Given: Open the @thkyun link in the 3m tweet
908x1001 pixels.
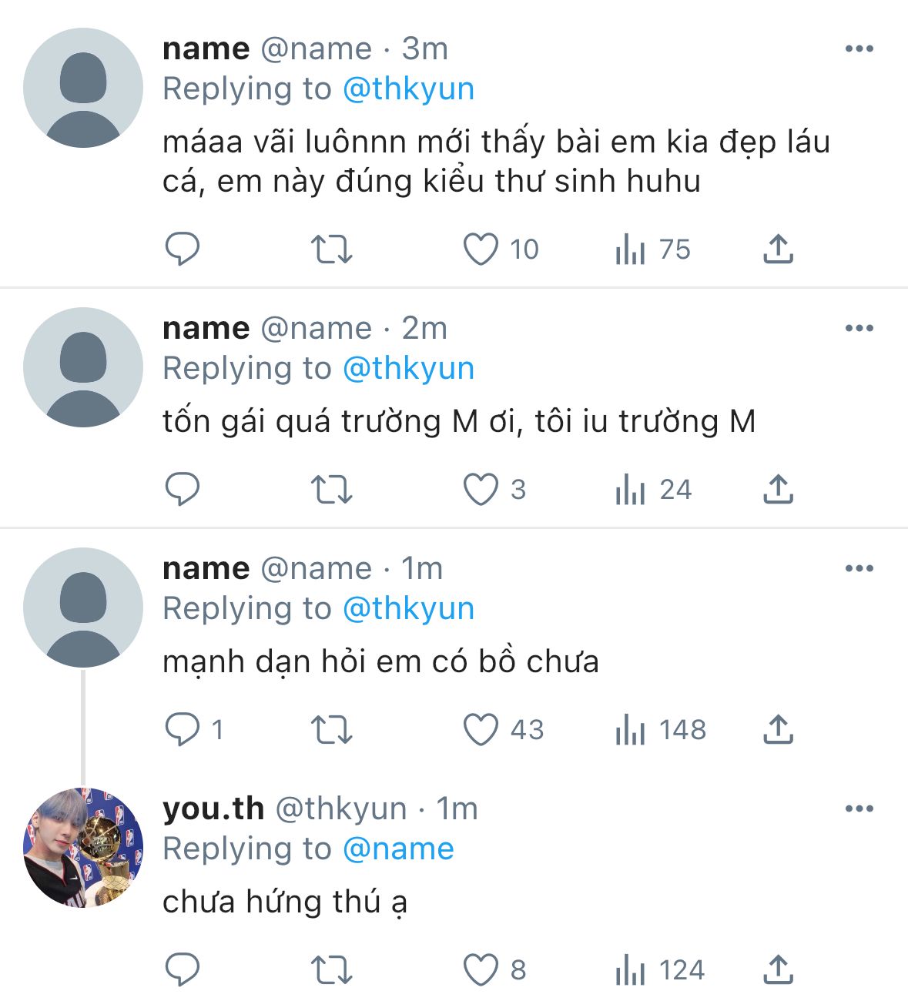Looking at the screenshot, I should (408, 89).
